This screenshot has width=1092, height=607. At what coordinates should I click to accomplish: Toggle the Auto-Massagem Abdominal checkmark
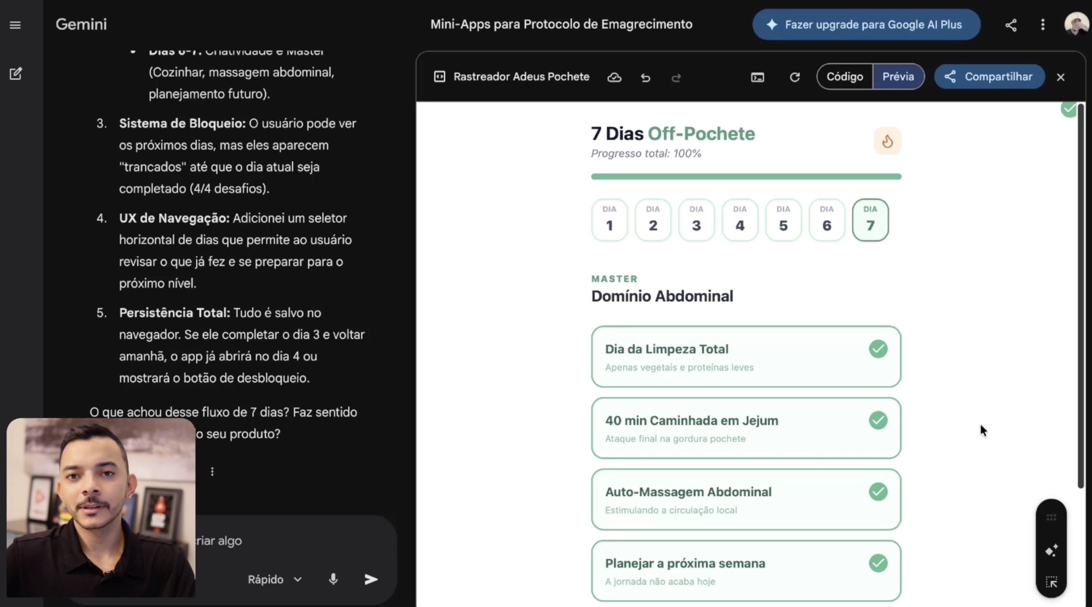coord(878,492)
